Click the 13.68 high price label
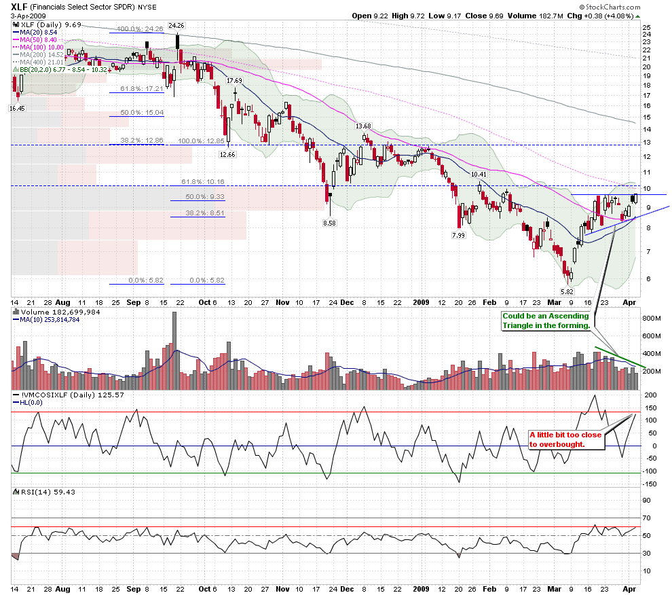Image resolution: width=672 pixels, height=595 pixels. [x=363, y=126]
